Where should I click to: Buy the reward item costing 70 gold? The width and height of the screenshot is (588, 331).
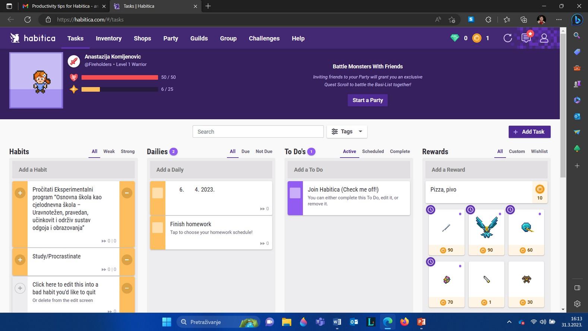point(446,284)
